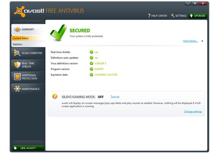Click the Settings wrench icon

(x=173, y=16)
